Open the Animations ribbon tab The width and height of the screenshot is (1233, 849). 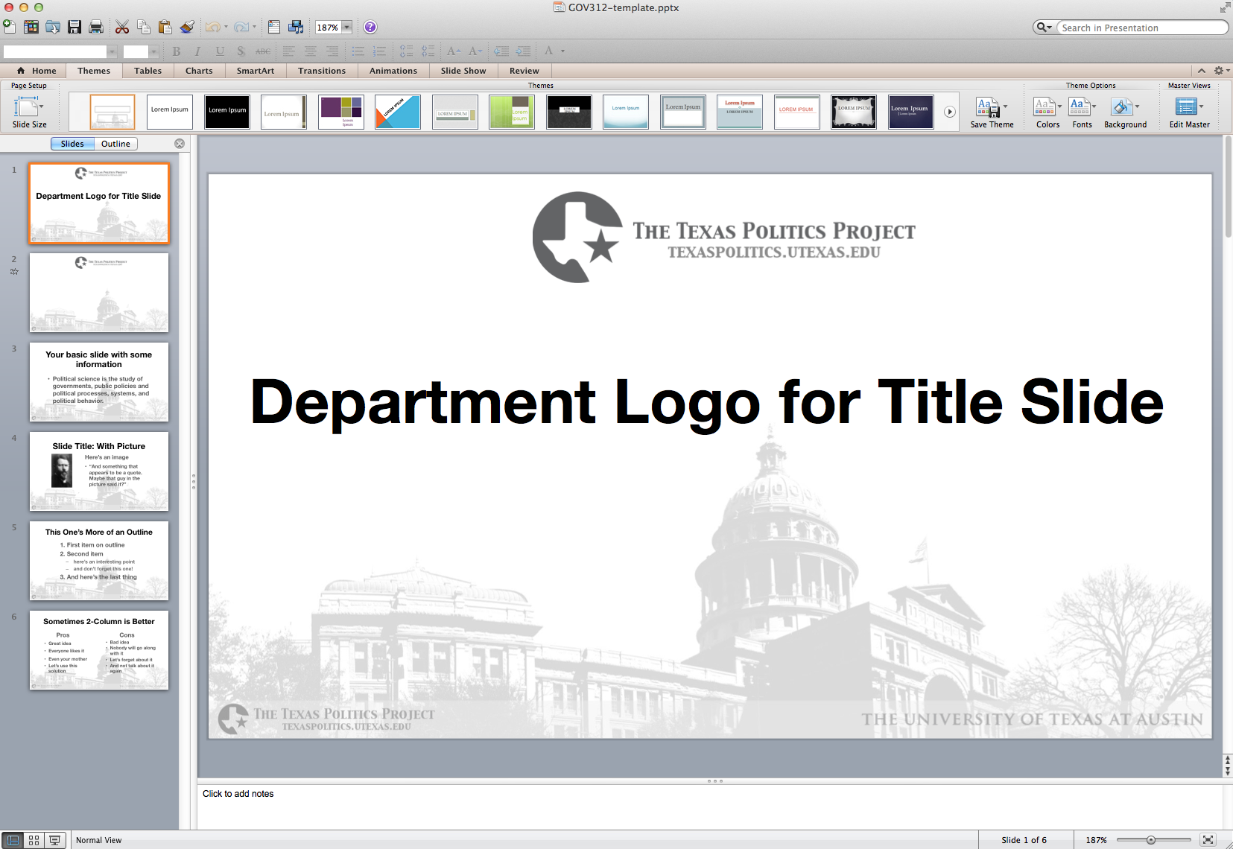[393, 71]
